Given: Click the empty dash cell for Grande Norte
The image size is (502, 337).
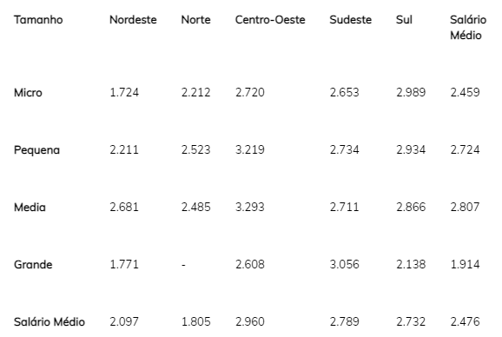Looking at the screenshot, I should 183,265.
